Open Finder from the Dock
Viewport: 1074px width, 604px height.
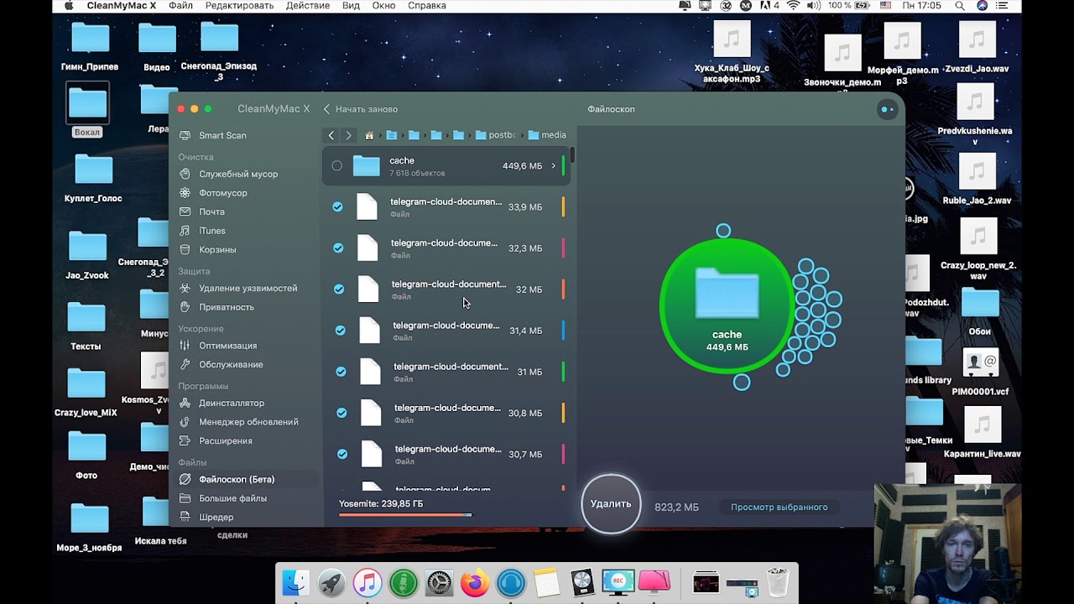click(295, 582)
